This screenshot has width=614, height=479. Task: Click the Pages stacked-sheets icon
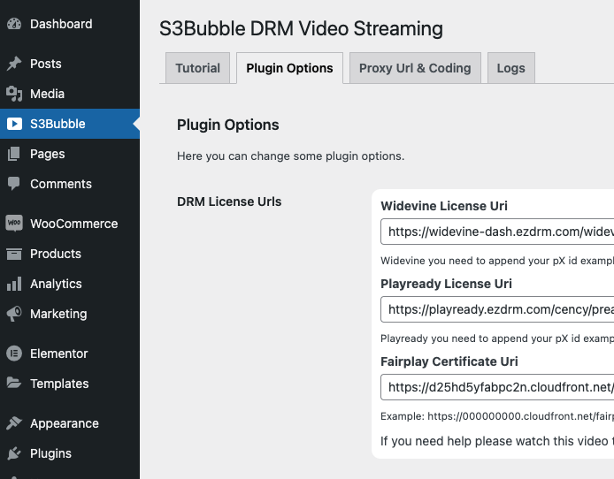click(x=14, y=154)
